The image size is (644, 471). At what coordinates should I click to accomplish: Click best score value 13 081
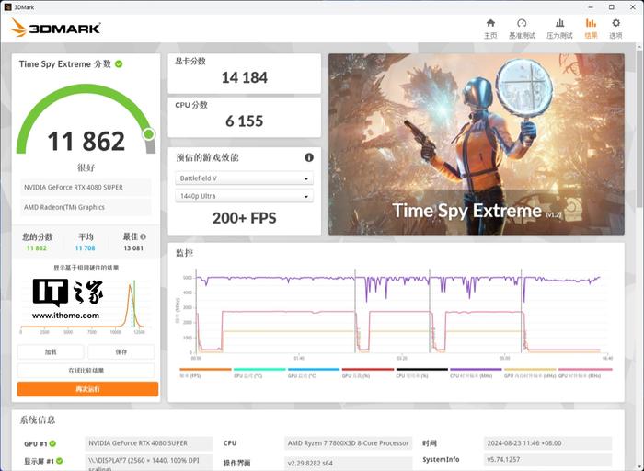133,248
